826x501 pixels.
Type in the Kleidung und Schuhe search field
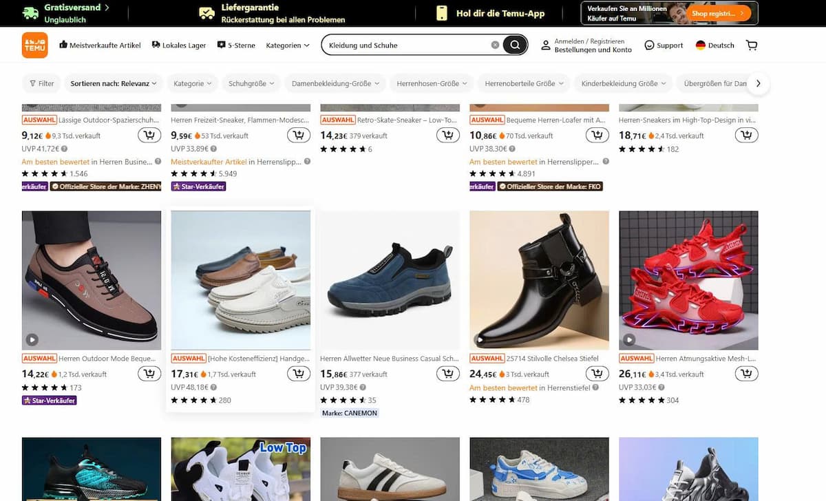click(x=406, y=45)
